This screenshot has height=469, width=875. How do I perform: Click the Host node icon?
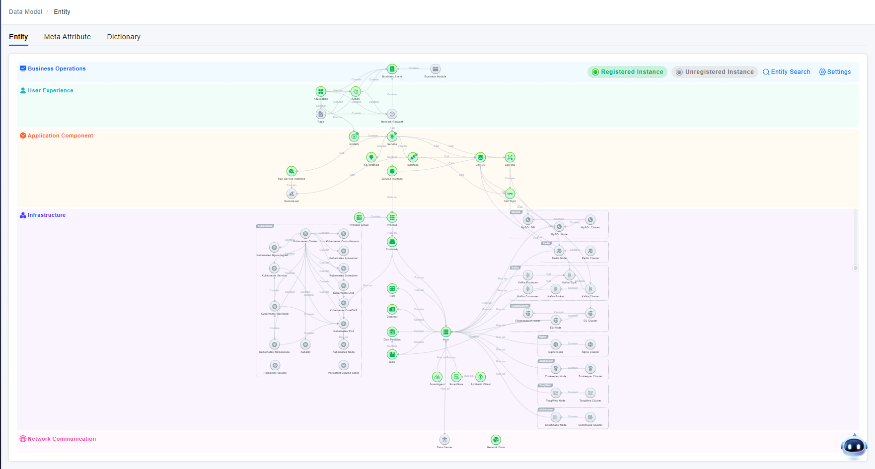(446, 332)
